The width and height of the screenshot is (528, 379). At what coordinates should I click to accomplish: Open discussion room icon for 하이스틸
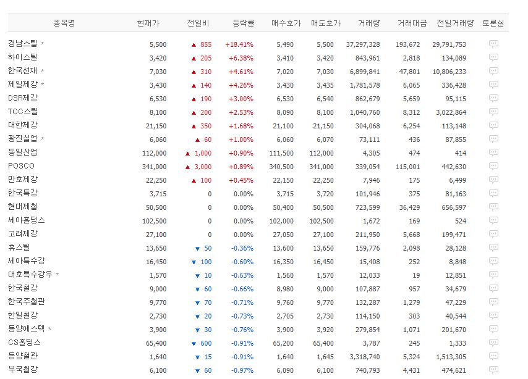point(493,57)
